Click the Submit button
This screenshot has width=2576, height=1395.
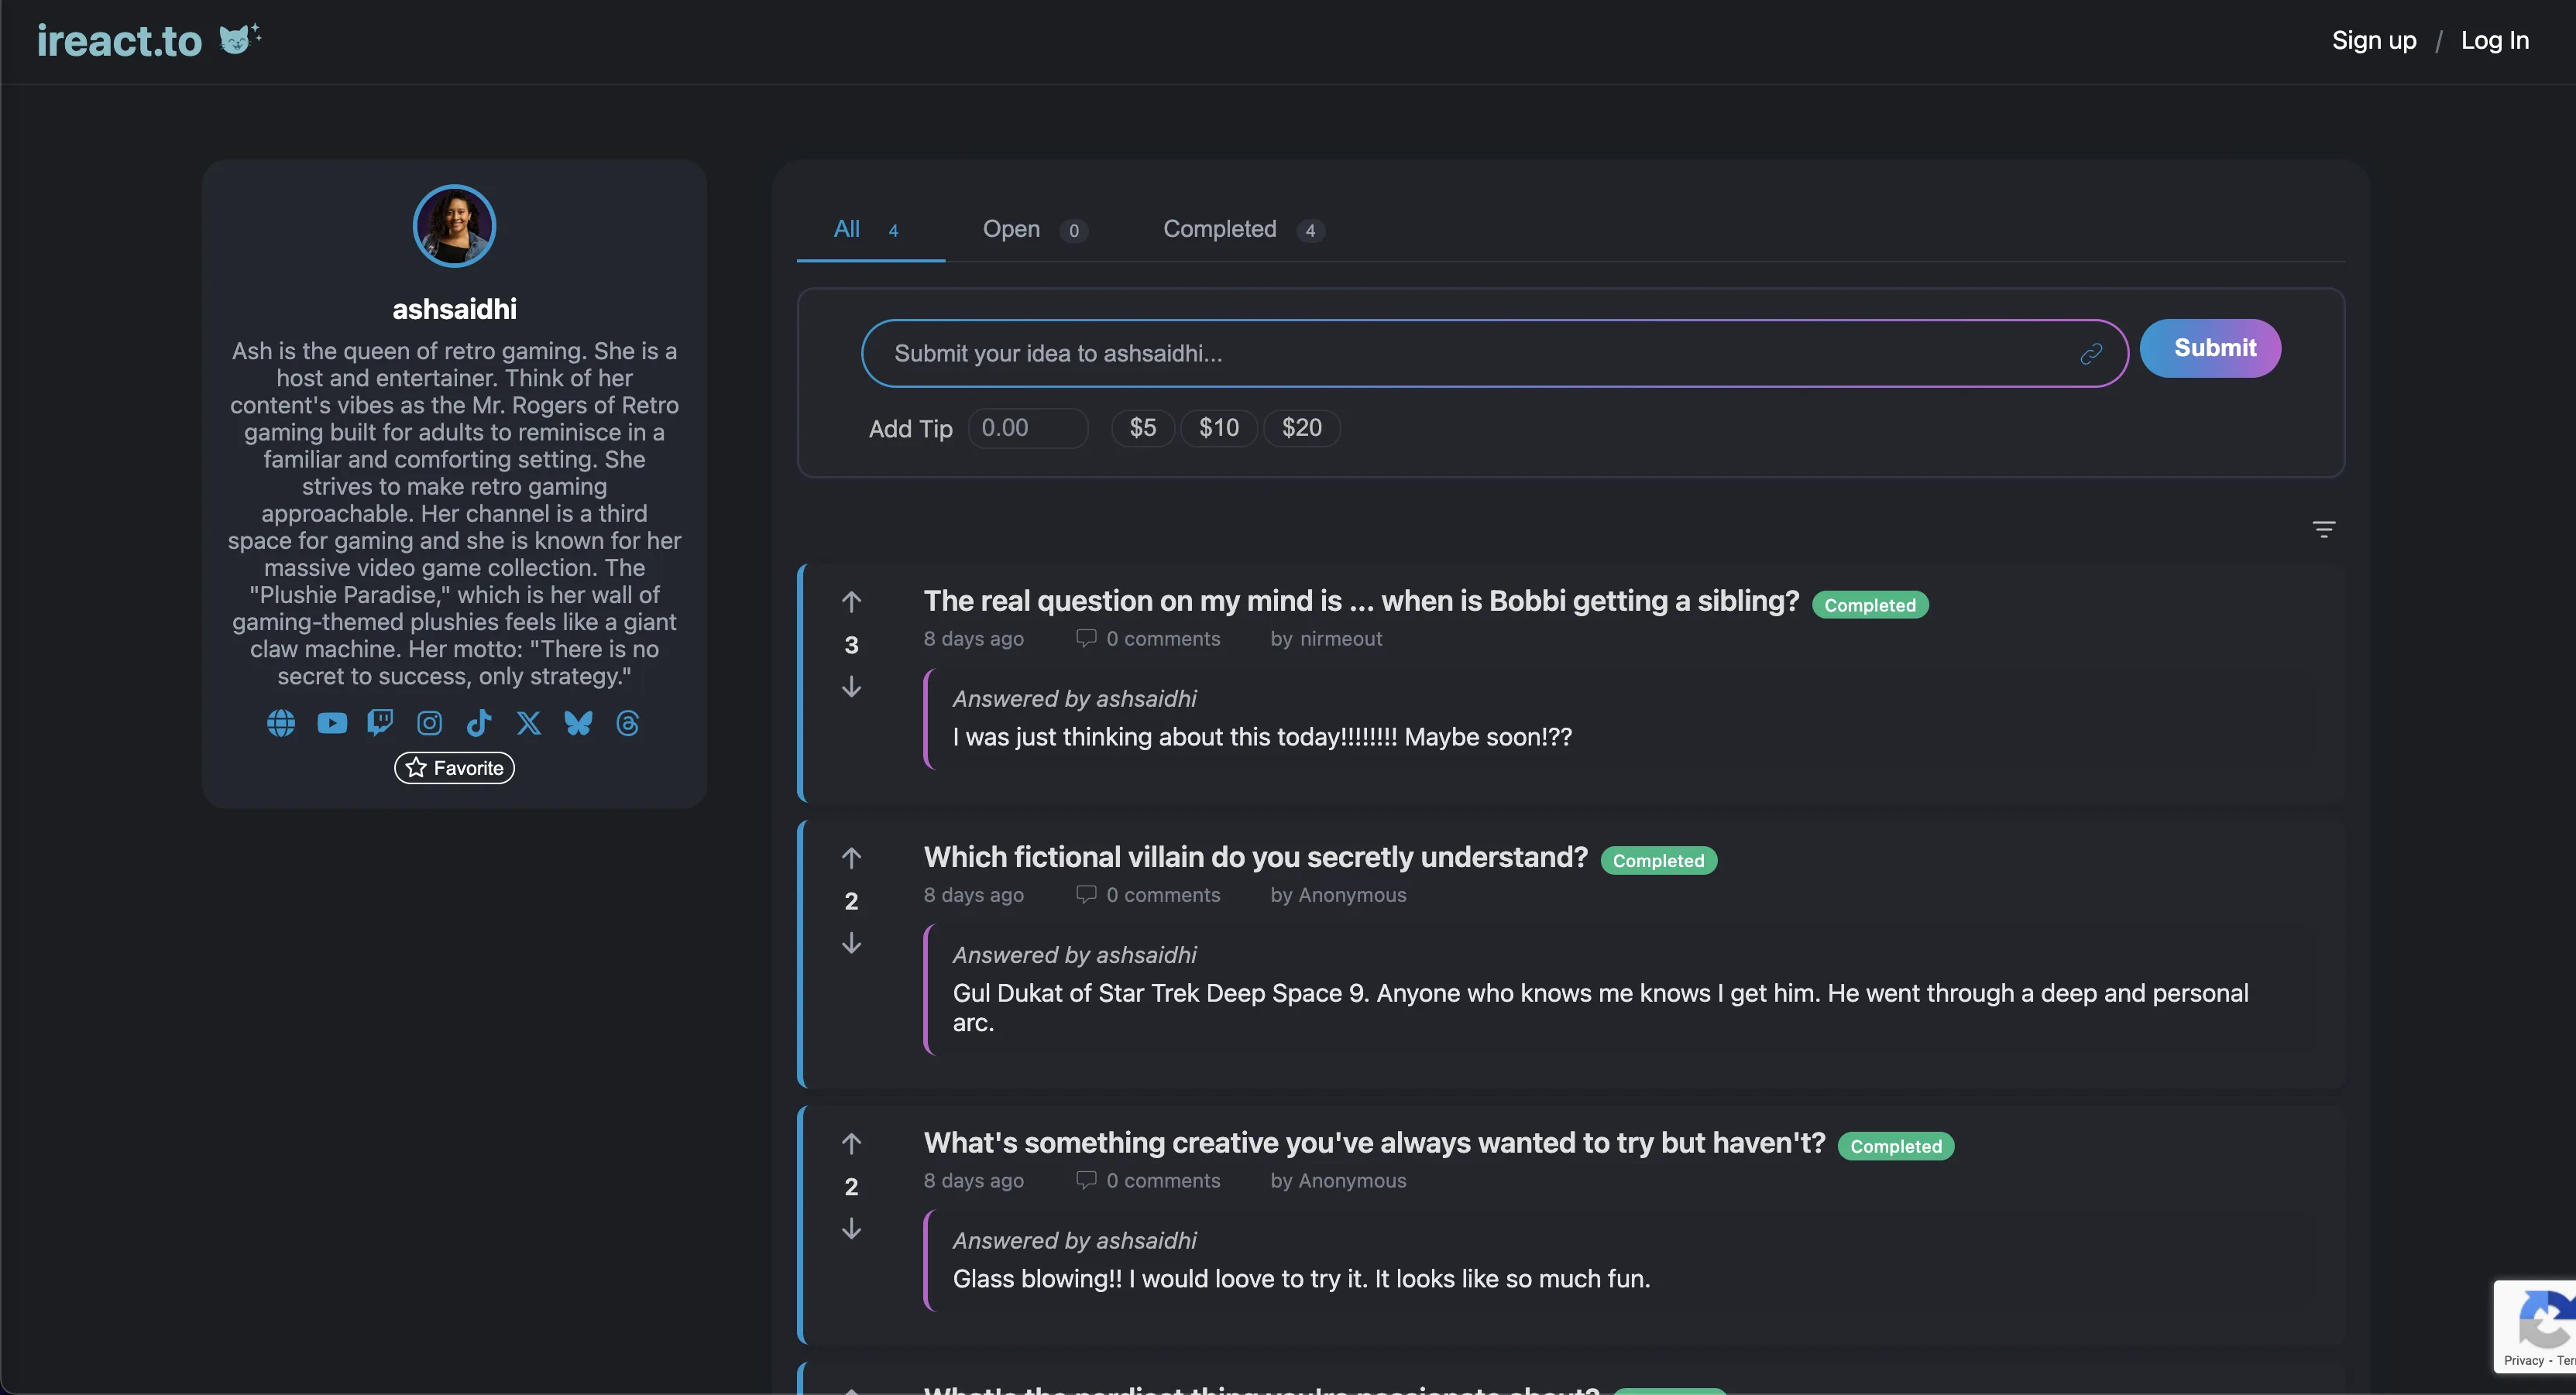tap(2210, 348)
